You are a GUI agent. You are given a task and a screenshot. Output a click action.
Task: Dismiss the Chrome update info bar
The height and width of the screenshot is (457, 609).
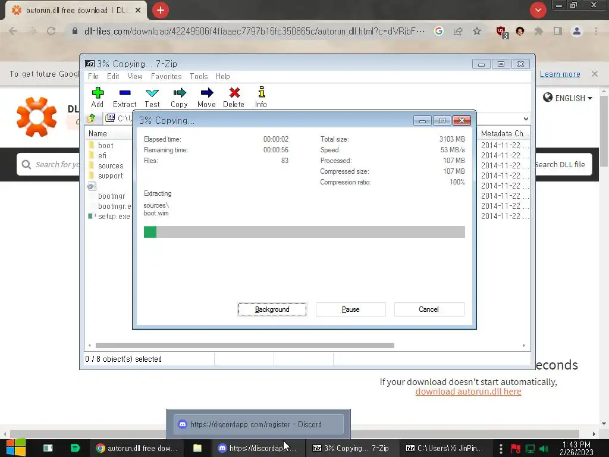click(x=595, y=74)
